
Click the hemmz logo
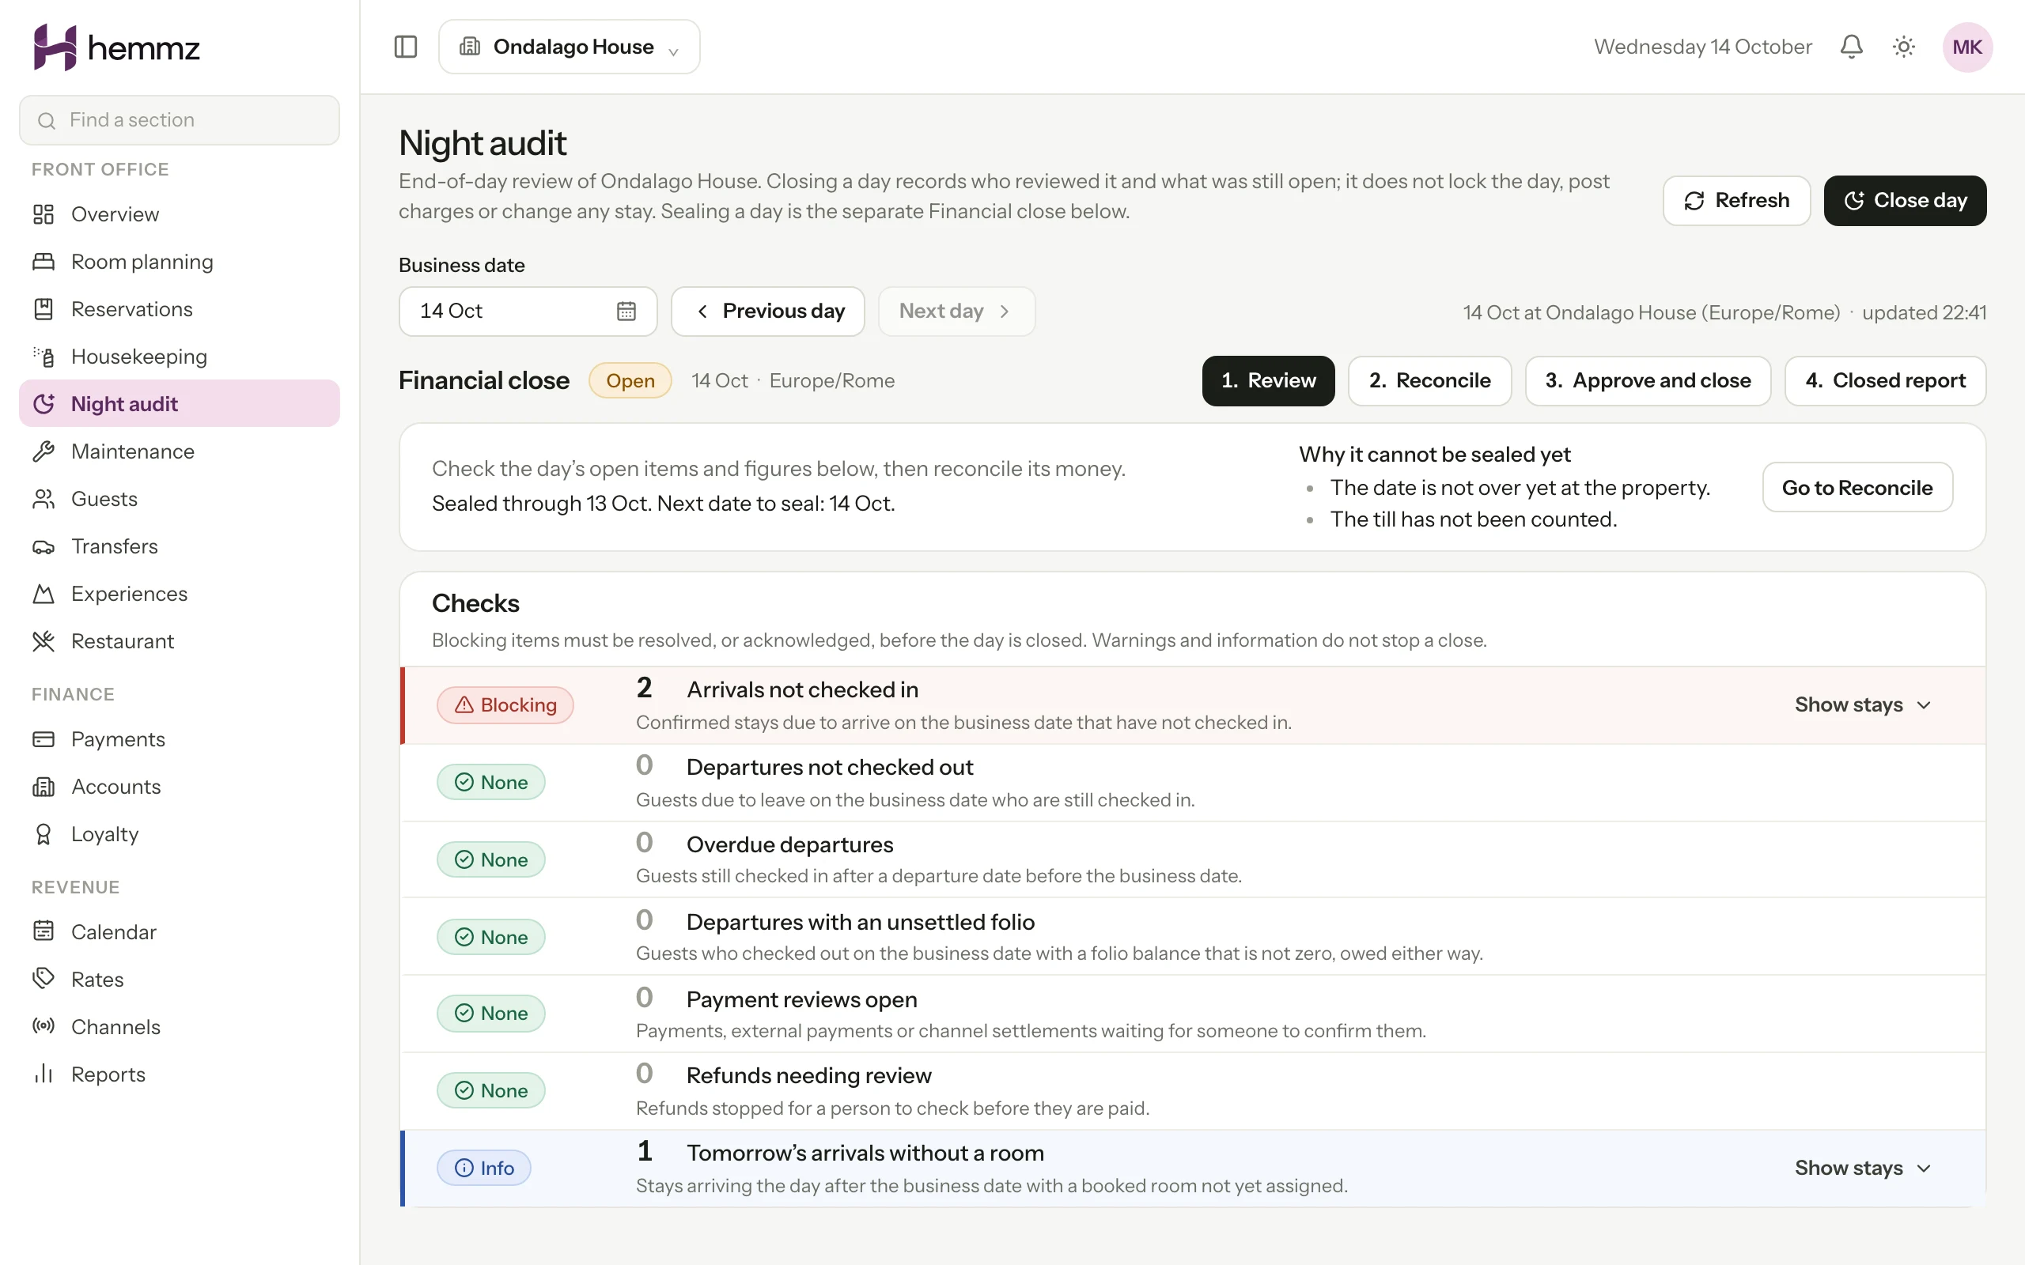pos(115,47)
